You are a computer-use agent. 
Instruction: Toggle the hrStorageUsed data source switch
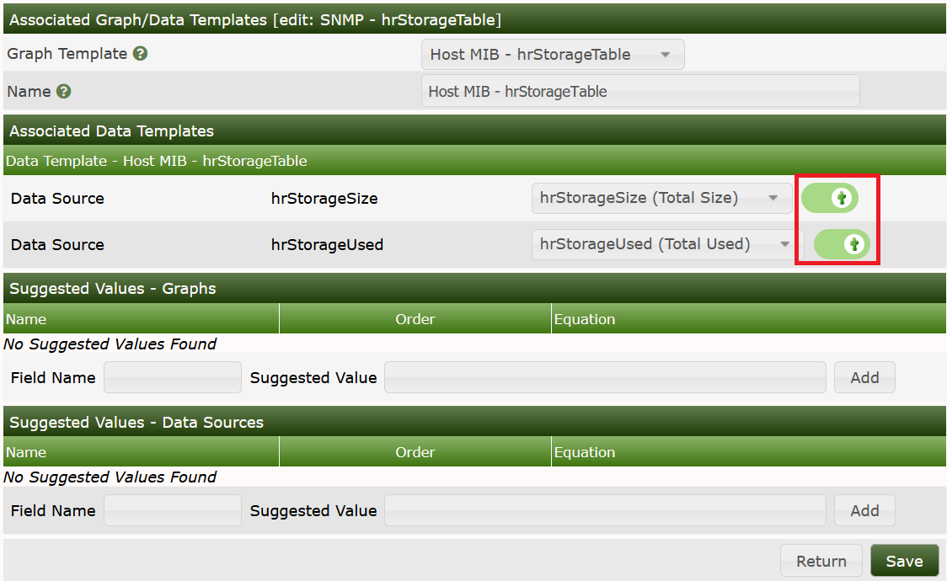click(x=841, y=245)
